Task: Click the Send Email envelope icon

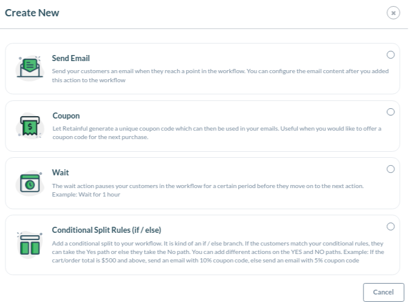Action: 30,68
